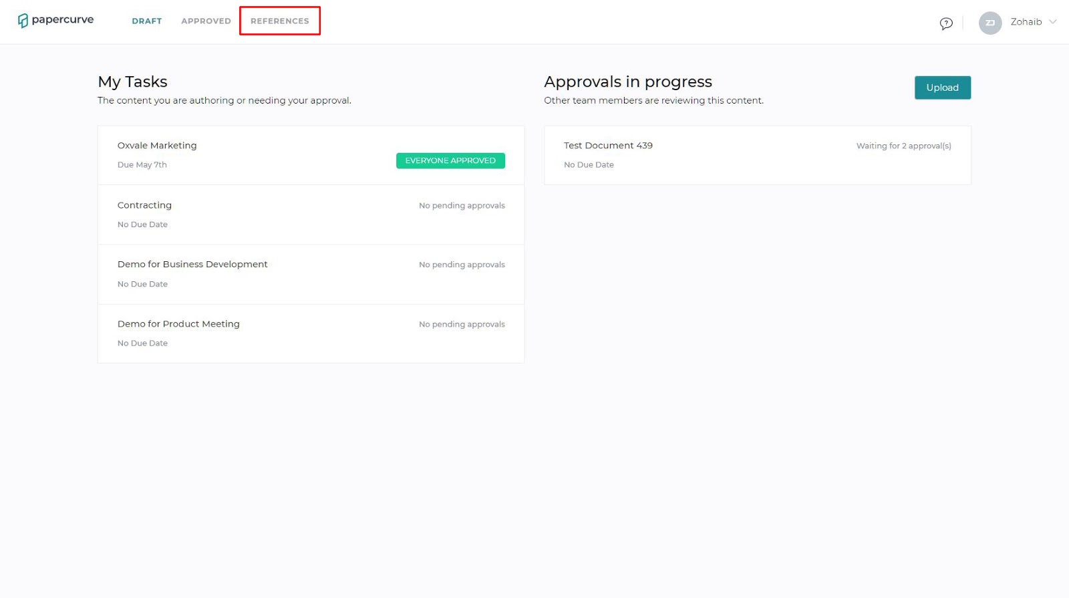
Task: Switch to the Approved tab
Action: click(206, 21)
